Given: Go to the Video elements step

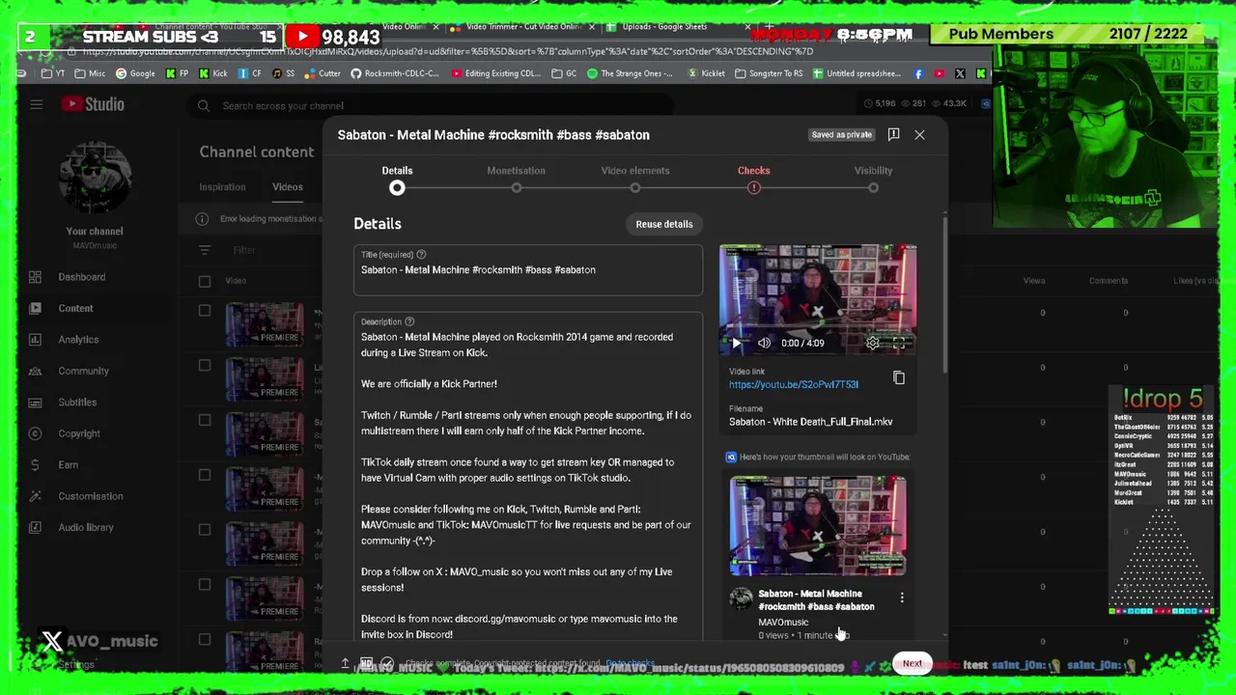Looking at the screenshot, I should click(x=635, y=179).
